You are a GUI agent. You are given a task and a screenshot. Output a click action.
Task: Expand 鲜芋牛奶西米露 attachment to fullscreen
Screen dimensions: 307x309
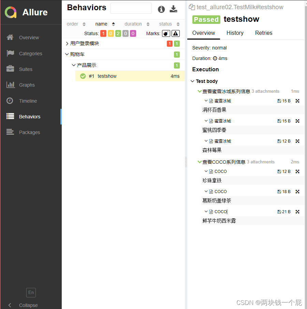[297, 212]
